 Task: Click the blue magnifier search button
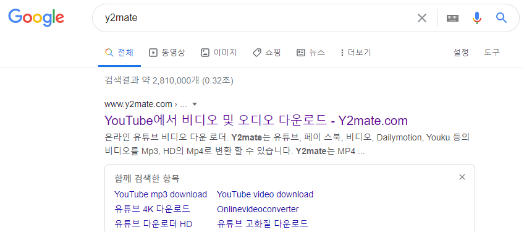click(x=501, y=17)
